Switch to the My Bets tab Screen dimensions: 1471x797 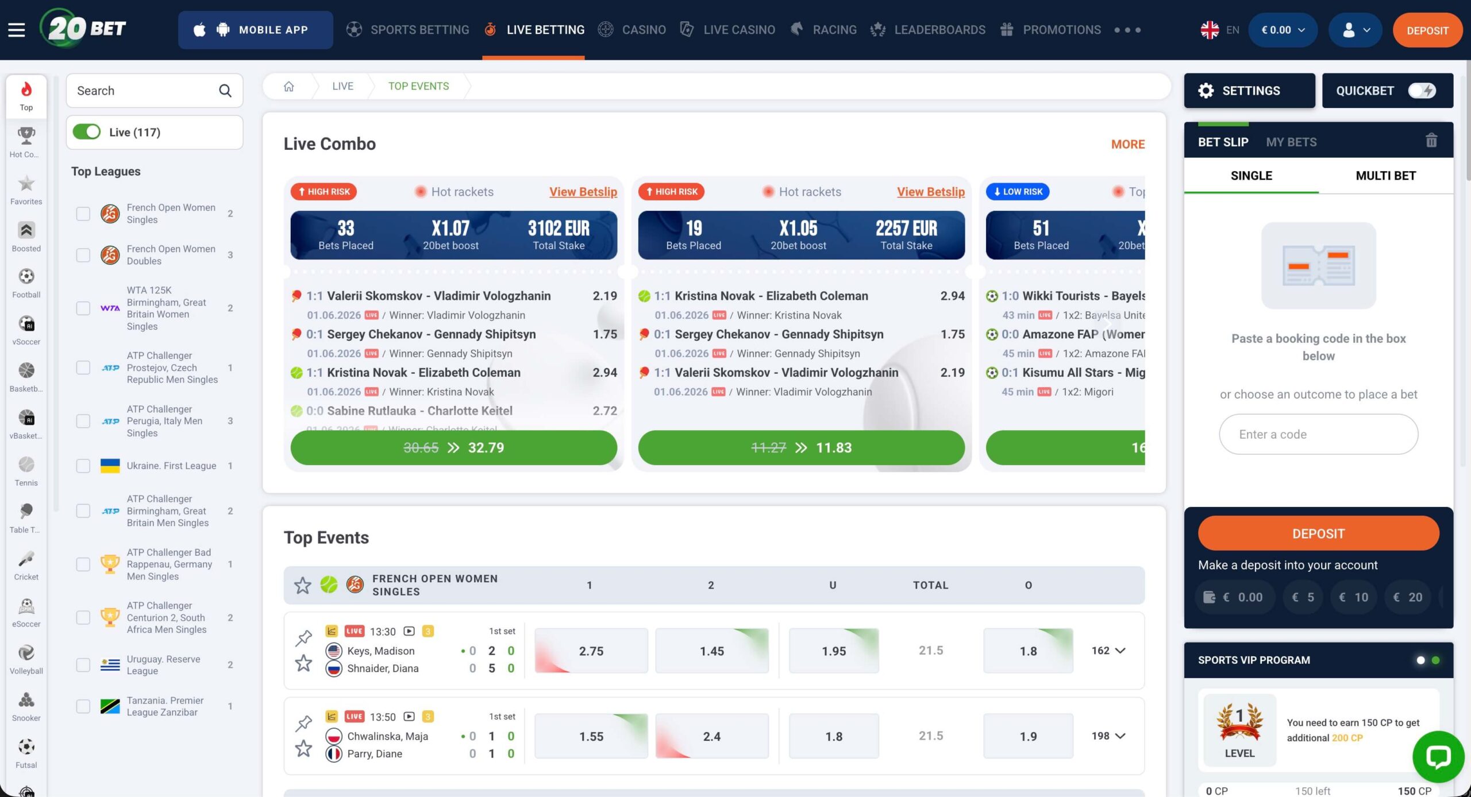(1291, 142)
